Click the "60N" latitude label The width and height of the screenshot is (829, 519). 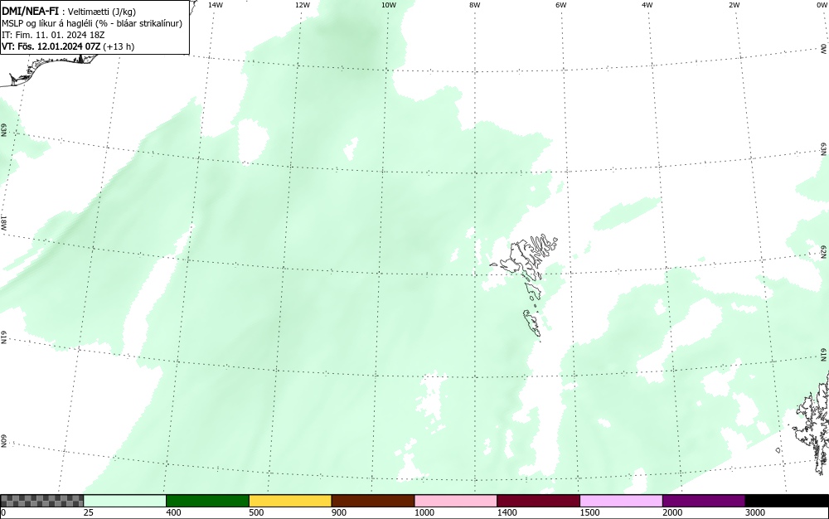point(3,441)
